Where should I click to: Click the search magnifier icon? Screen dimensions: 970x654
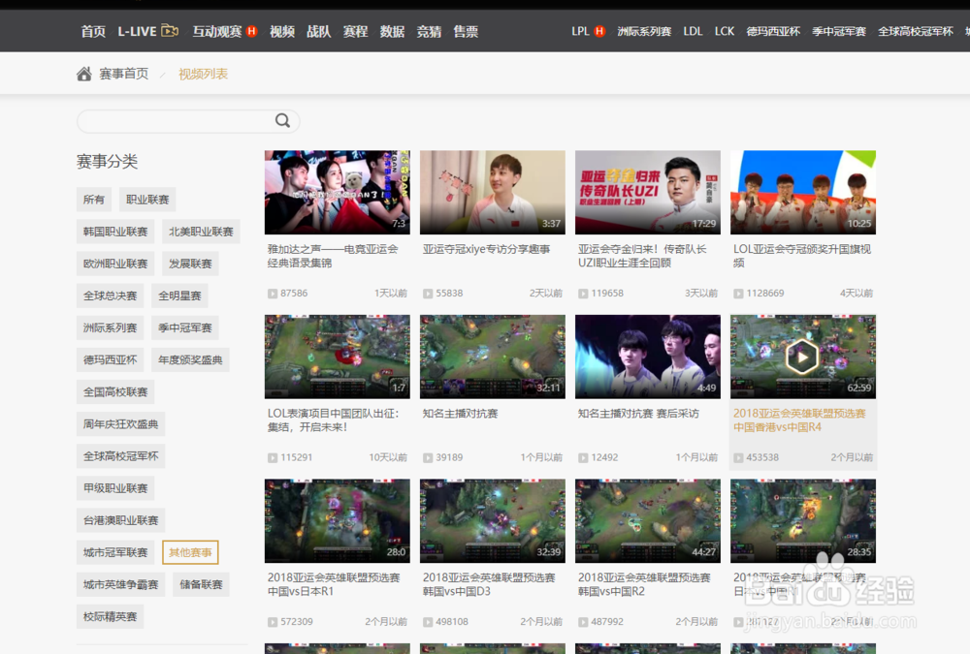click(x=282, y=120)
